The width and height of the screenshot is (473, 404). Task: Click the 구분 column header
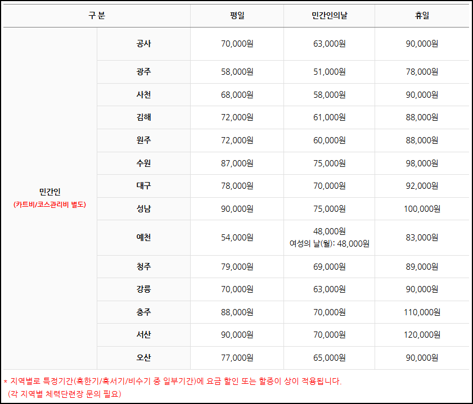(x=96, y=16)
